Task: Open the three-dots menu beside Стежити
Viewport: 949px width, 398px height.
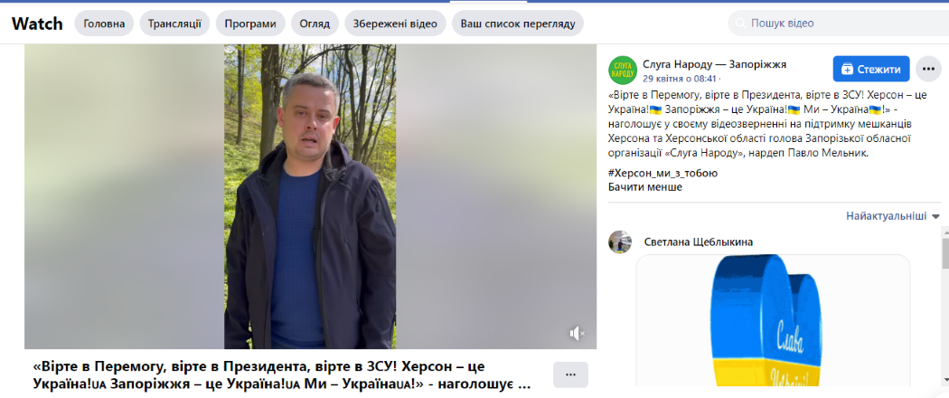Action: pos(928,69)
